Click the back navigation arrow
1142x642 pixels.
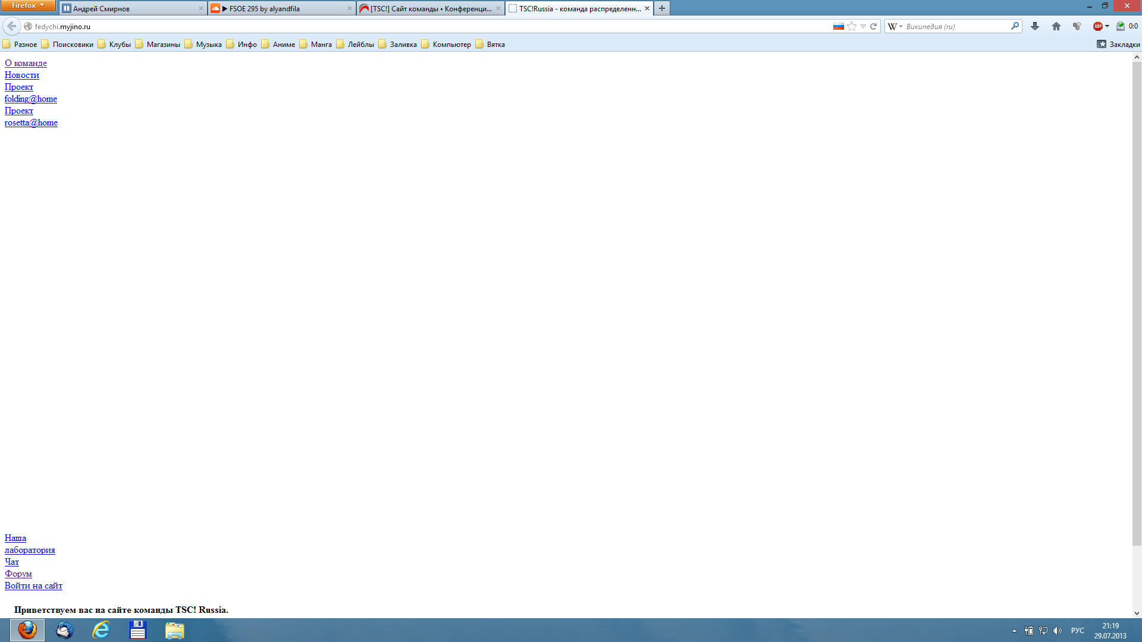point(11,26)
